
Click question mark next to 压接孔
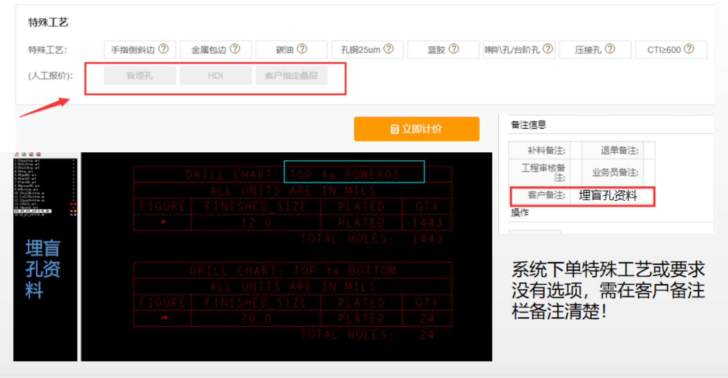610,49
